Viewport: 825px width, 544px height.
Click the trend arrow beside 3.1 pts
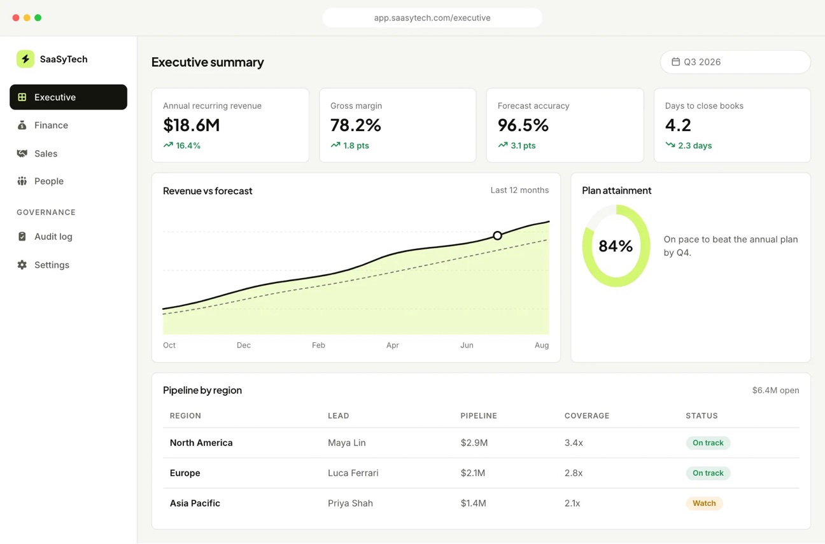[503, 145]
